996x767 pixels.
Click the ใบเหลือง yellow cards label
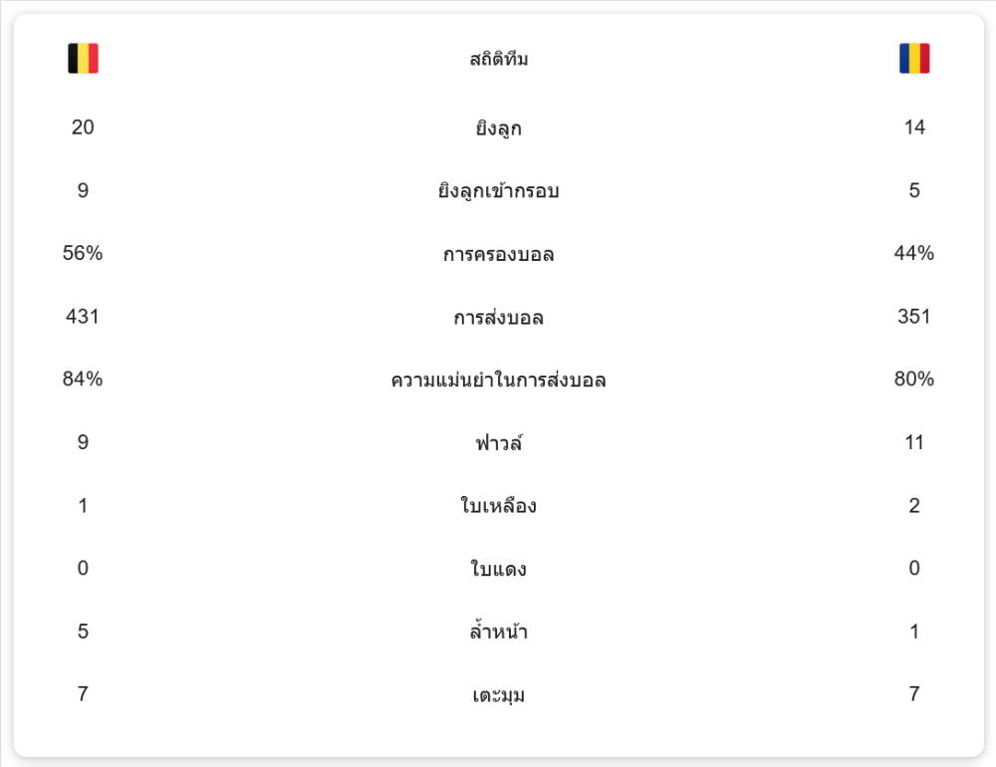tap(498, 506)
